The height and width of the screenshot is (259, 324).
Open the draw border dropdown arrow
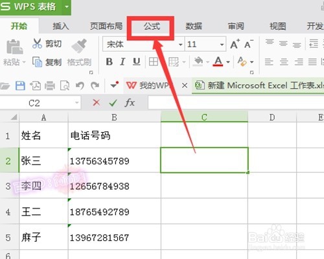(184, 62)
